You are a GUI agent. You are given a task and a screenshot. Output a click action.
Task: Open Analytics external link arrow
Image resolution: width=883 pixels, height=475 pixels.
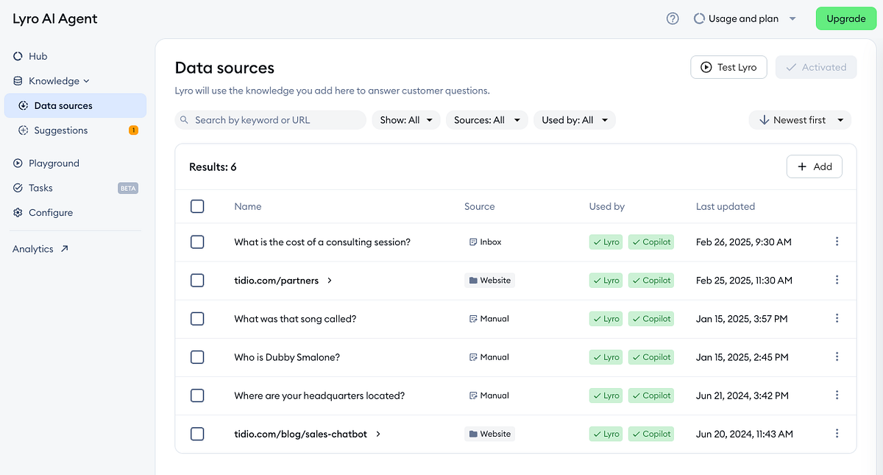pyautogui.click(x=65, y=249)
